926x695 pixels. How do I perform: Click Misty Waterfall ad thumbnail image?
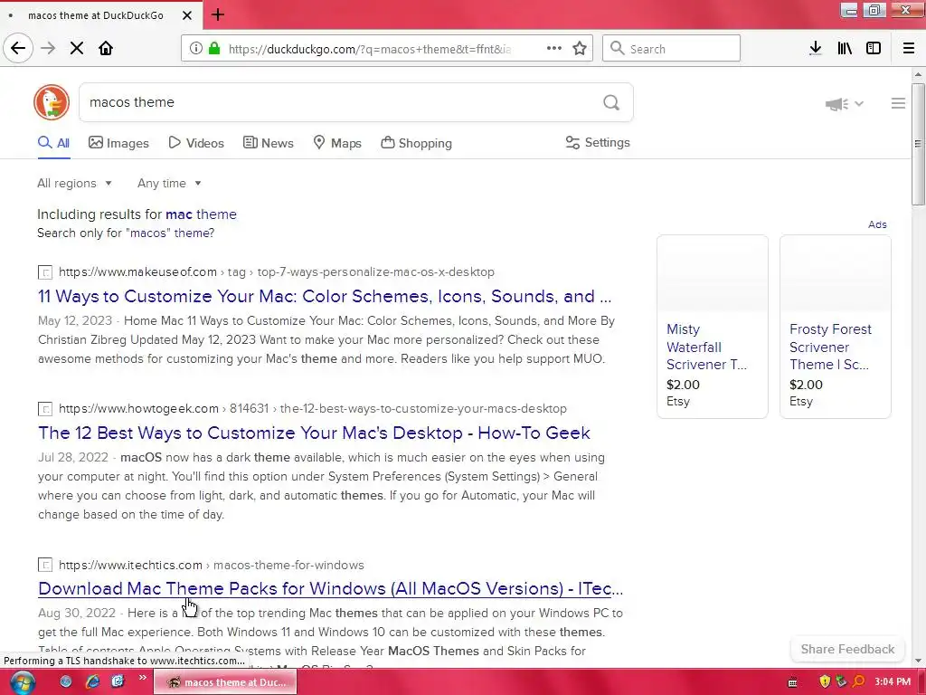(x=713, y=273)
